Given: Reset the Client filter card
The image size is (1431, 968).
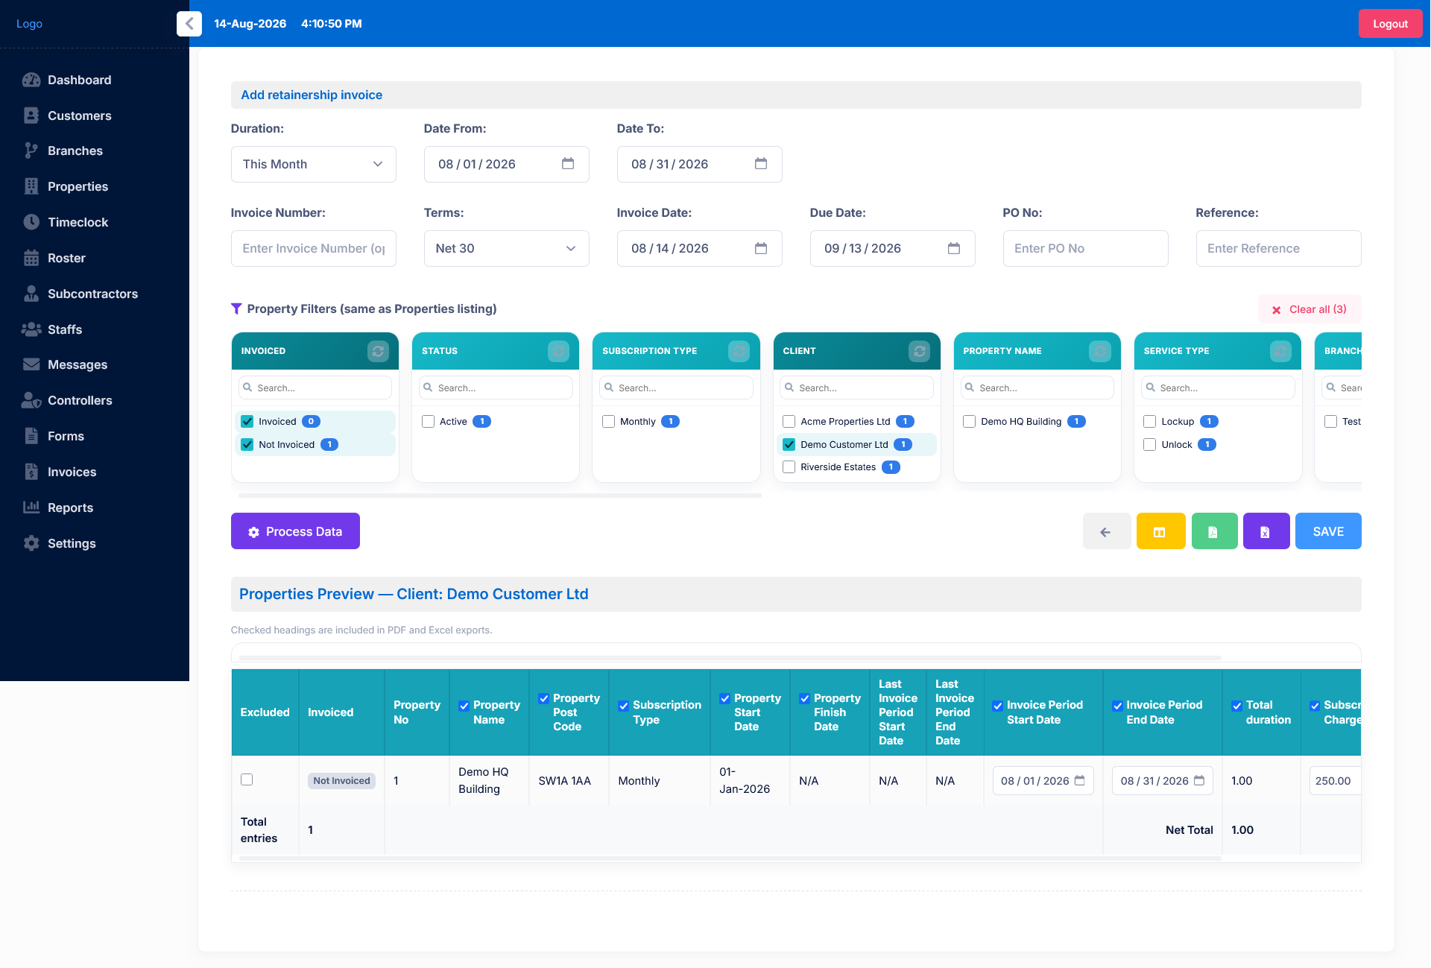Looking at the screenshot, I should click(920, 351).
